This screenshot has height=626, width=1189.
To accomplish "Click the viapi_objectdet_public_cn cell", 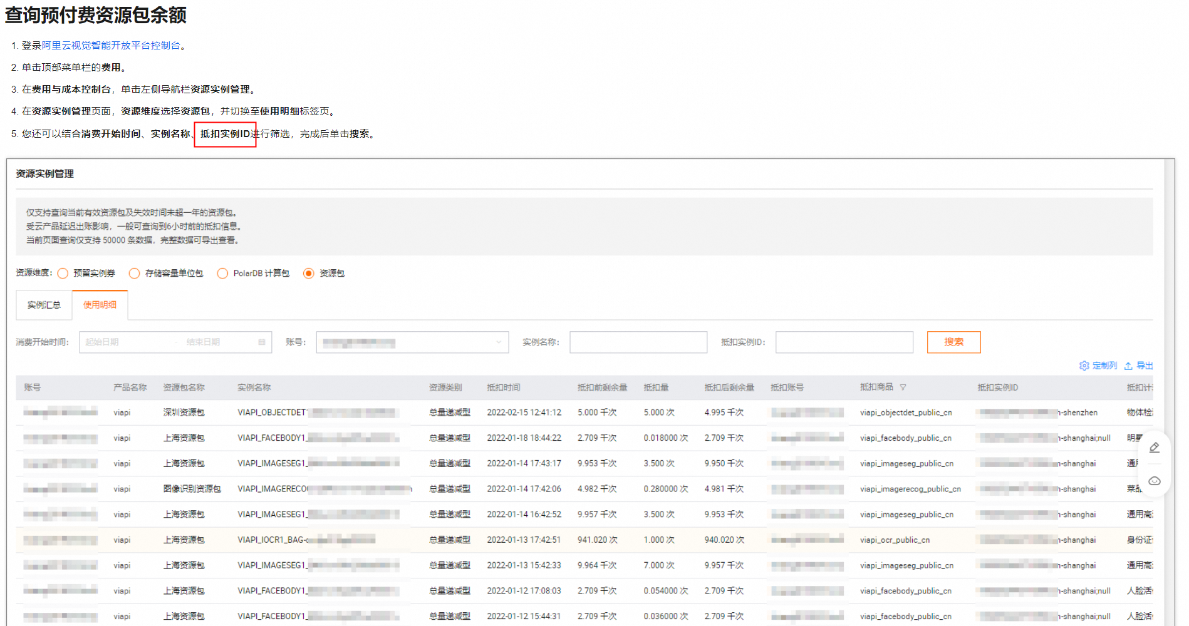I will pyautogui.click(x=906, y=413).
